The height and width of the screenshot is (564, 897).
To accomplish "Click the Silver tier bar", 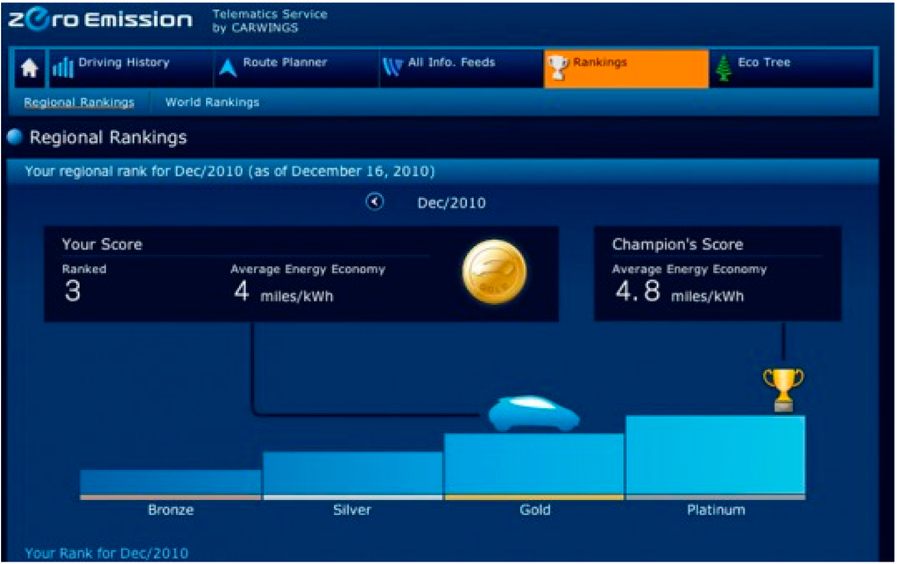I will (x=352, y=474).
